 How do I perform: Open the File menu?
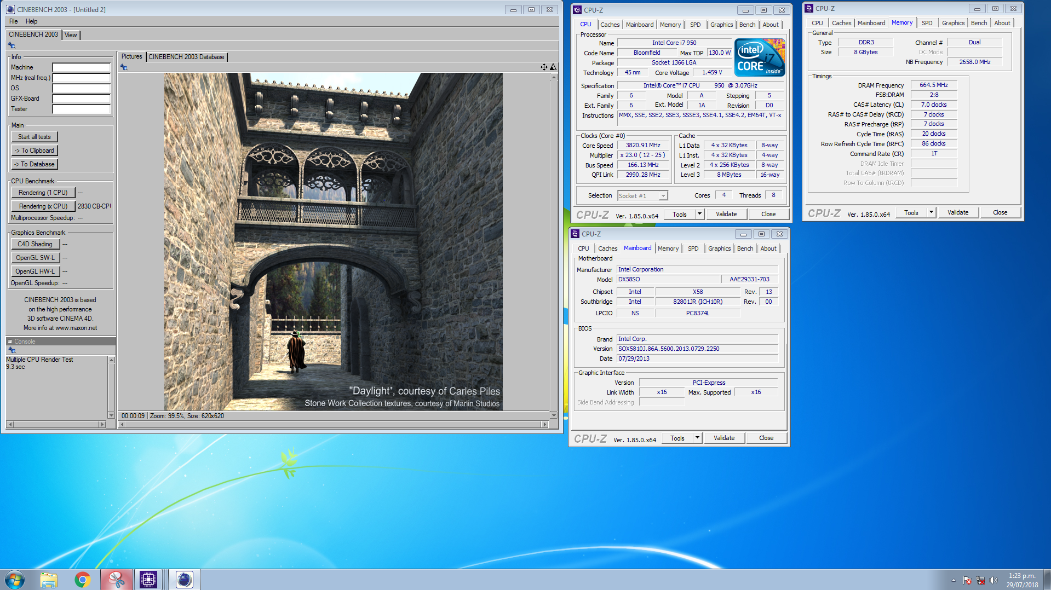(x=14, y=21)
